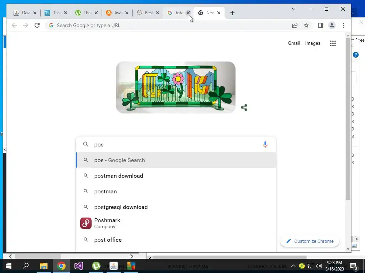The image size is (365, 273).
Task: Open uTorrent from taskbar
Action: pyautogui.click(x=96, y=266)
